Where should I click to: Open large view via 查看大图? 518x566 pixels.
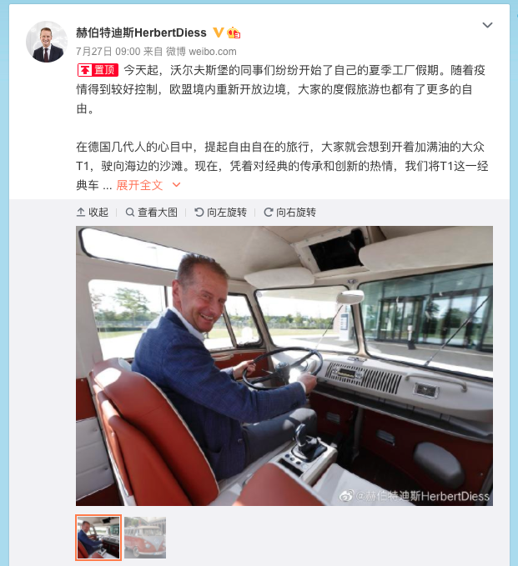(151, 213)
